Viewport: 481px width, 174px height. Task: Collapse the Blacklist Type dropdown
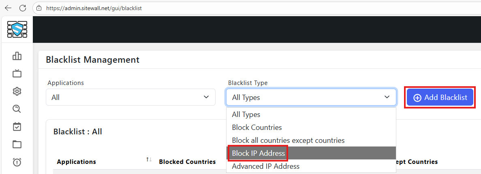click(x=311, y=97)
